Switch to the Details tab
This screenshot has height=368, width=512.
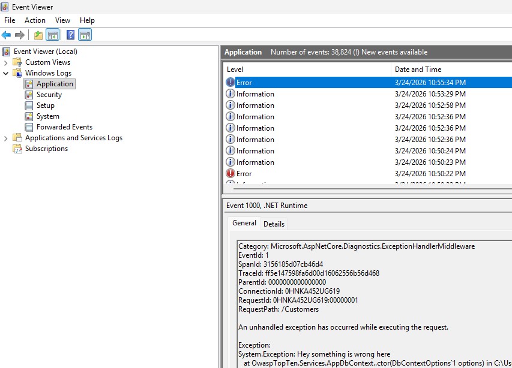(274, 224)
